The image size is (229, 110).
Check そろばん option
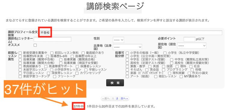click(127, 70)
